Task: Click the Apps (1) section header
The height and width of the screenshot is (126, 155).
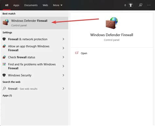Action: tap(7, 95)
